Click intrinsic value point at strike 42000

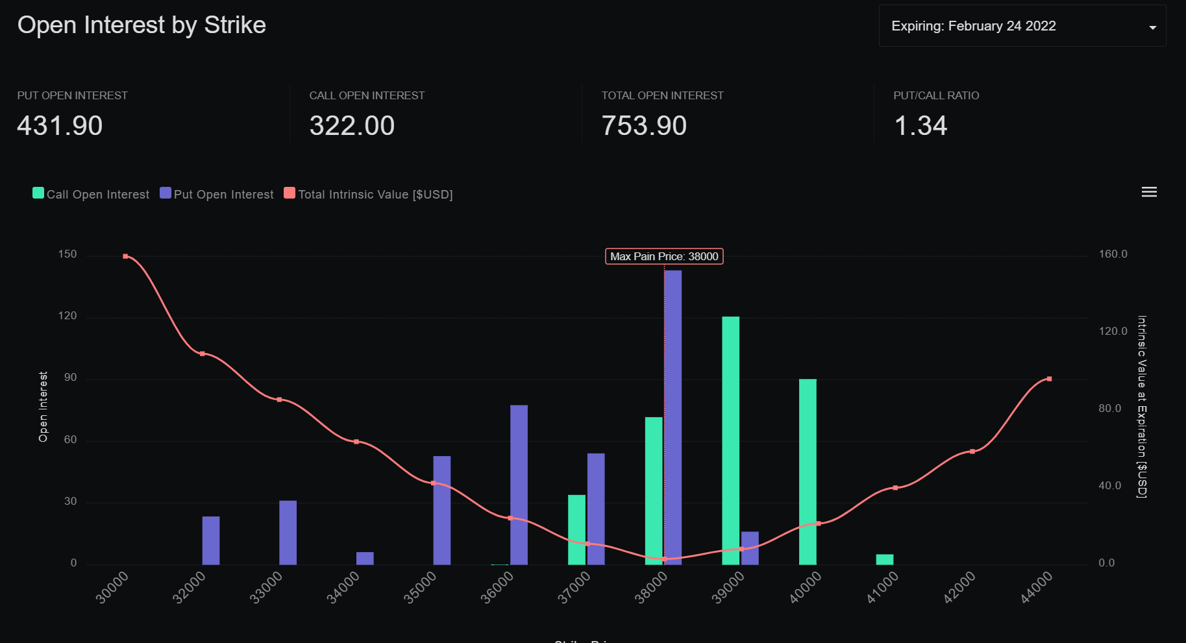point(972,452)
